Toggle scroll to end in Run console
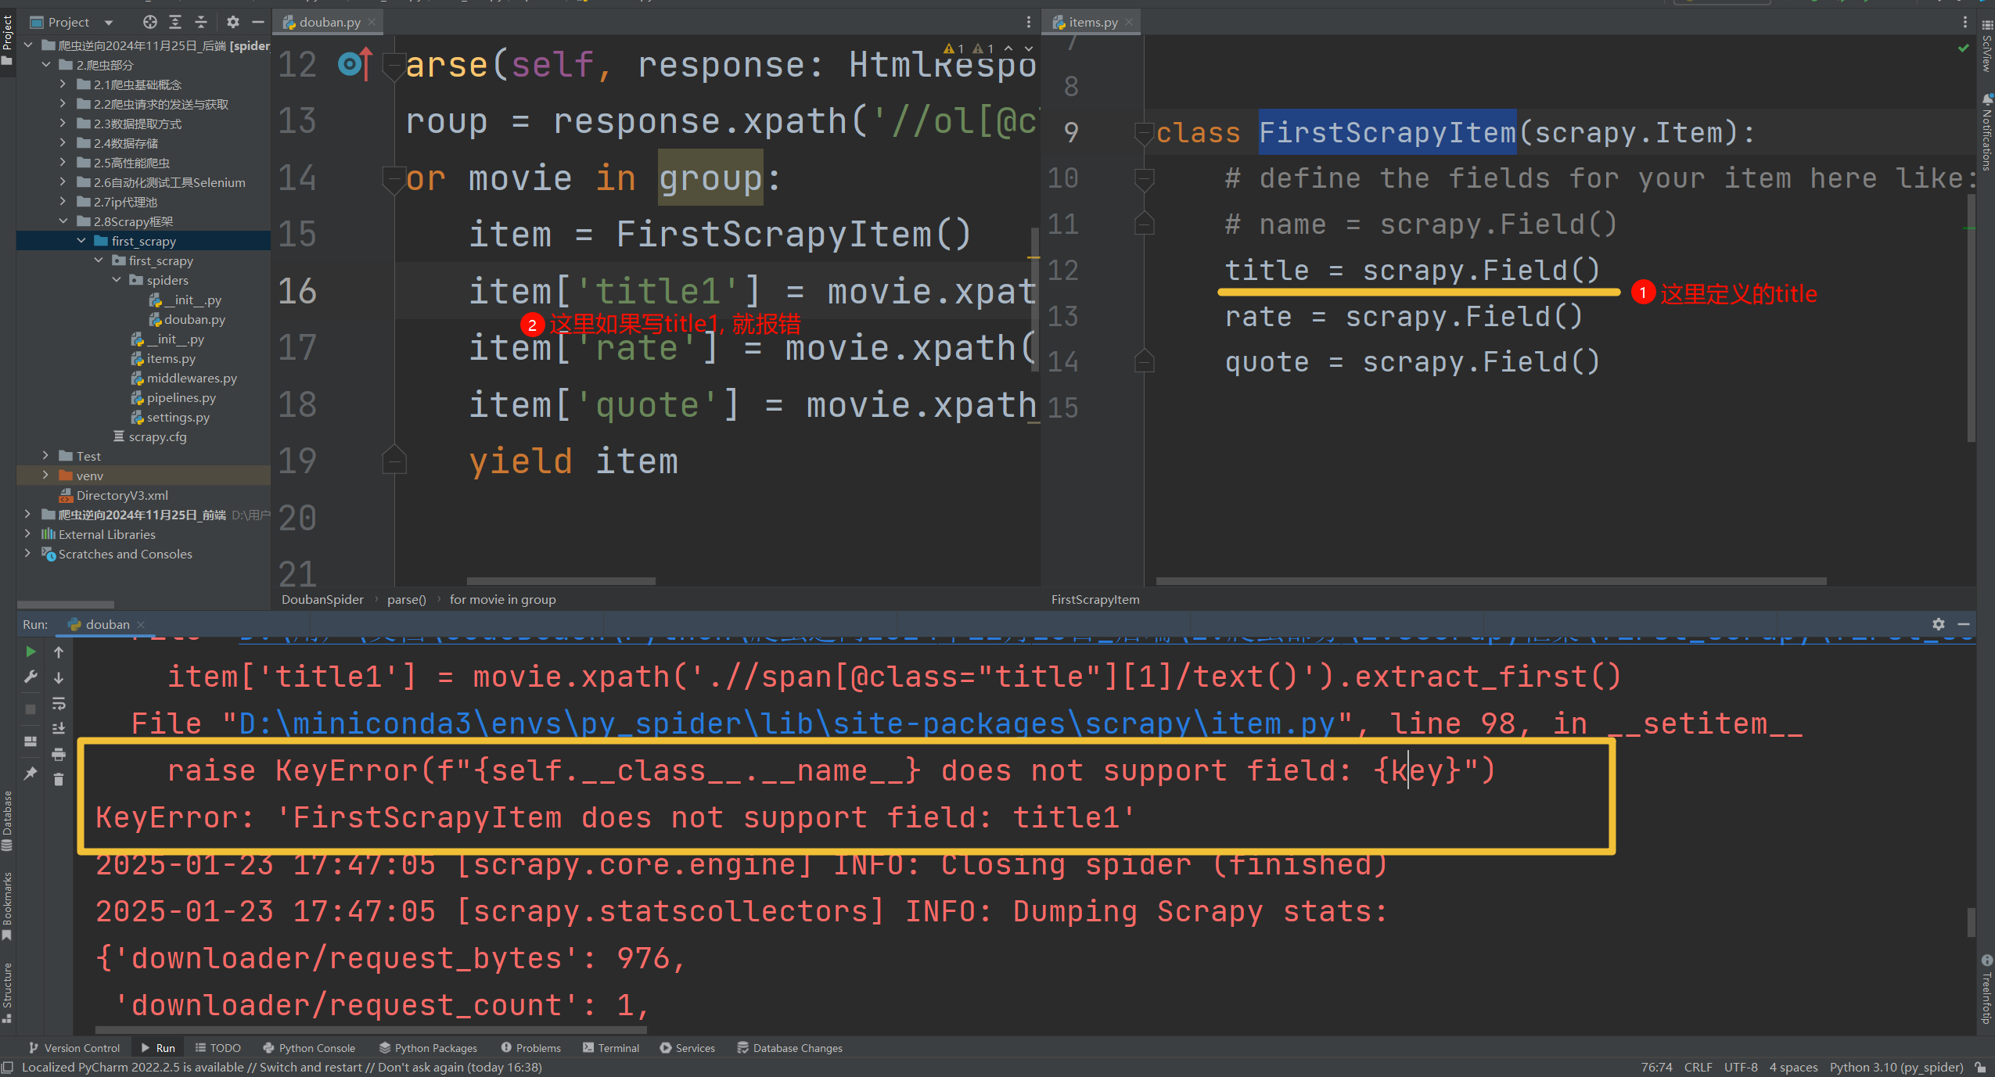The image size is (1995, 1077). (x=59, y=728)
